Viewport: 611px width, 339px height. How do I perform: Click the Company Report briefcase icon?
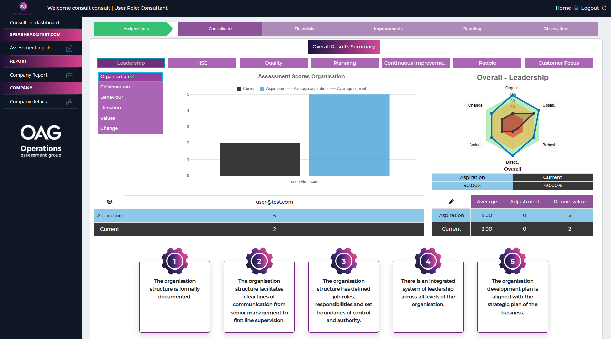click(69, 75)
